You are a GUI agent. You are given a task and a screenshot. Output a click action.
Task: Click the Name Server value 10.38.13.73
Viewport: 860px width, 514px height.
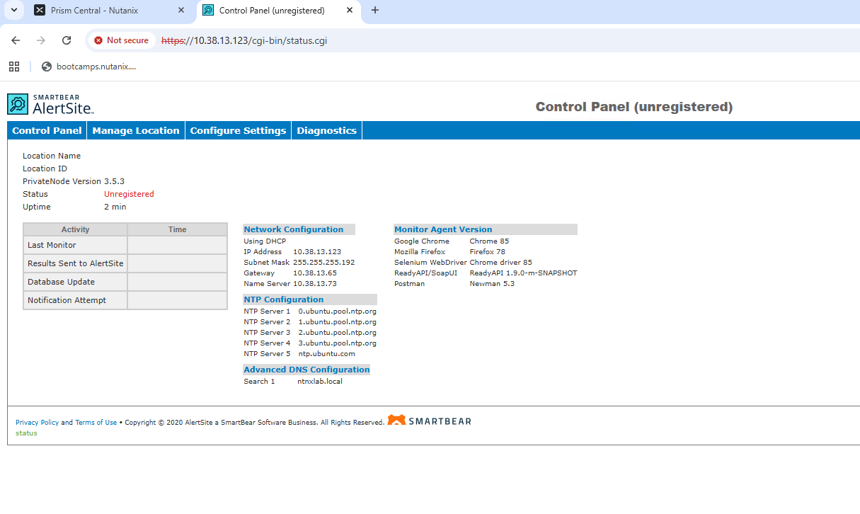coord(315,284)
